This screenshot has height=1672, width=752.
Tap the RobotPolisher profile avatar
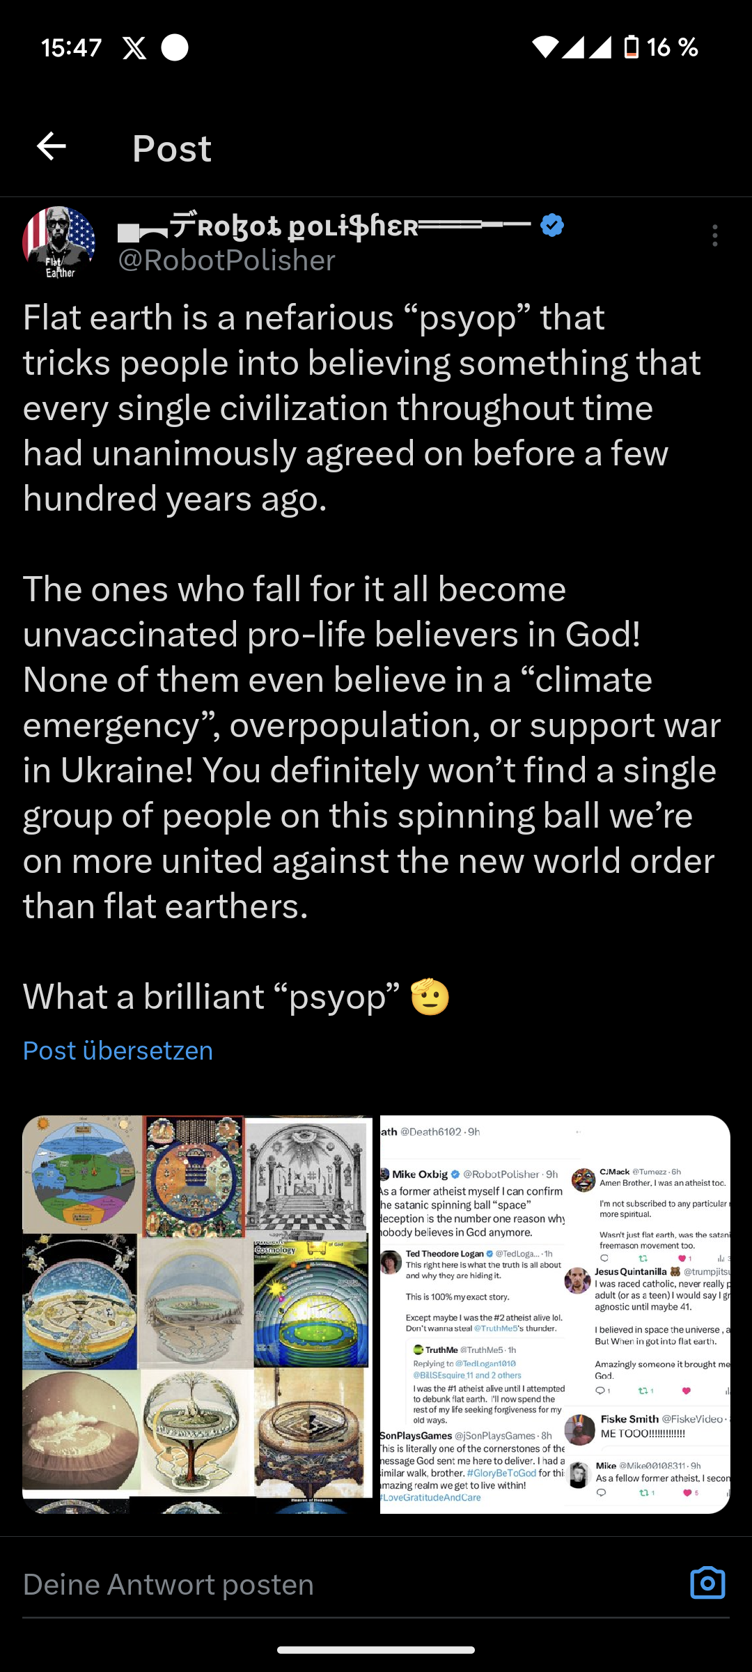(59, 242)
